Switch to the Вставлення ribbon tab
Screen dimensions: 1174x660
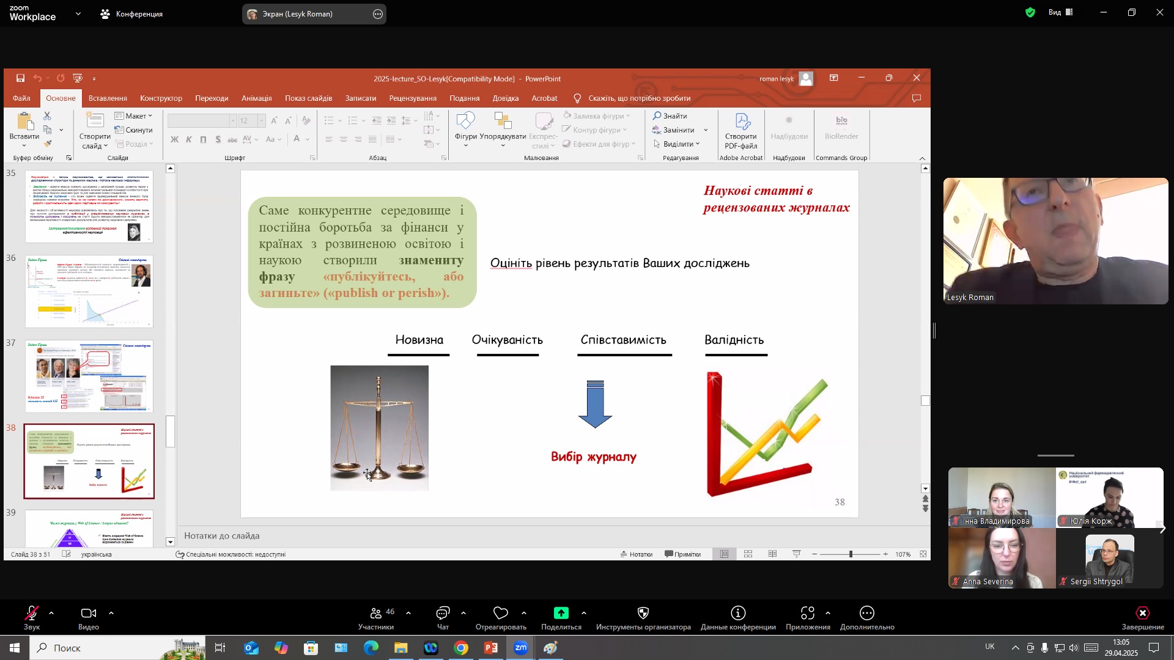pos(108,98)
